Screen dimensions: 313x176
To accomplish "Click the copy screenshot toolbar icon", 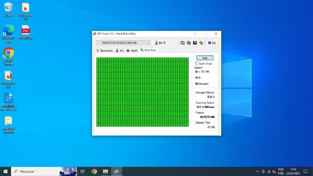I will [189, 43].
